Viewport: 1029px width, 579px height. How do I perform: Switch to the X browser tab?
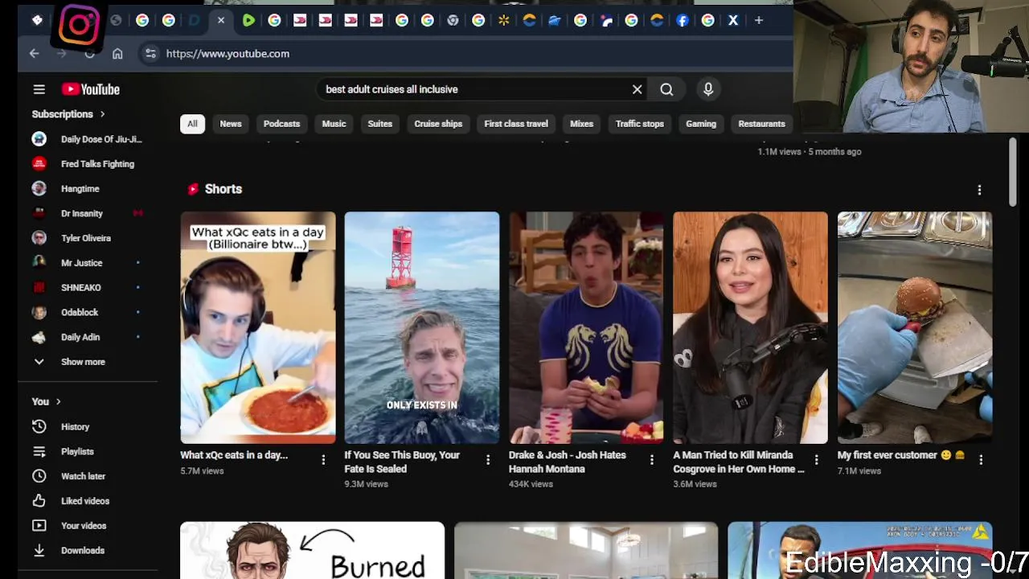click(x=733, y=20)
